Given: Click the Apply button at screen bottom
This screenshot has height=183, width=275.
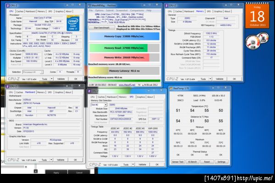Looking at the screenshot, I should tap(56, 172).
